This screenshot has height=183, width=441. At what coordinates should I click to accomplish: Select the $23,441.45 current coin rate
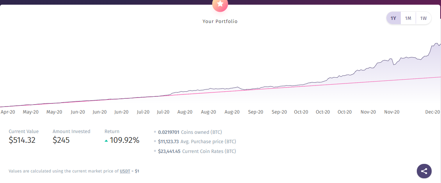coord(169,151)
